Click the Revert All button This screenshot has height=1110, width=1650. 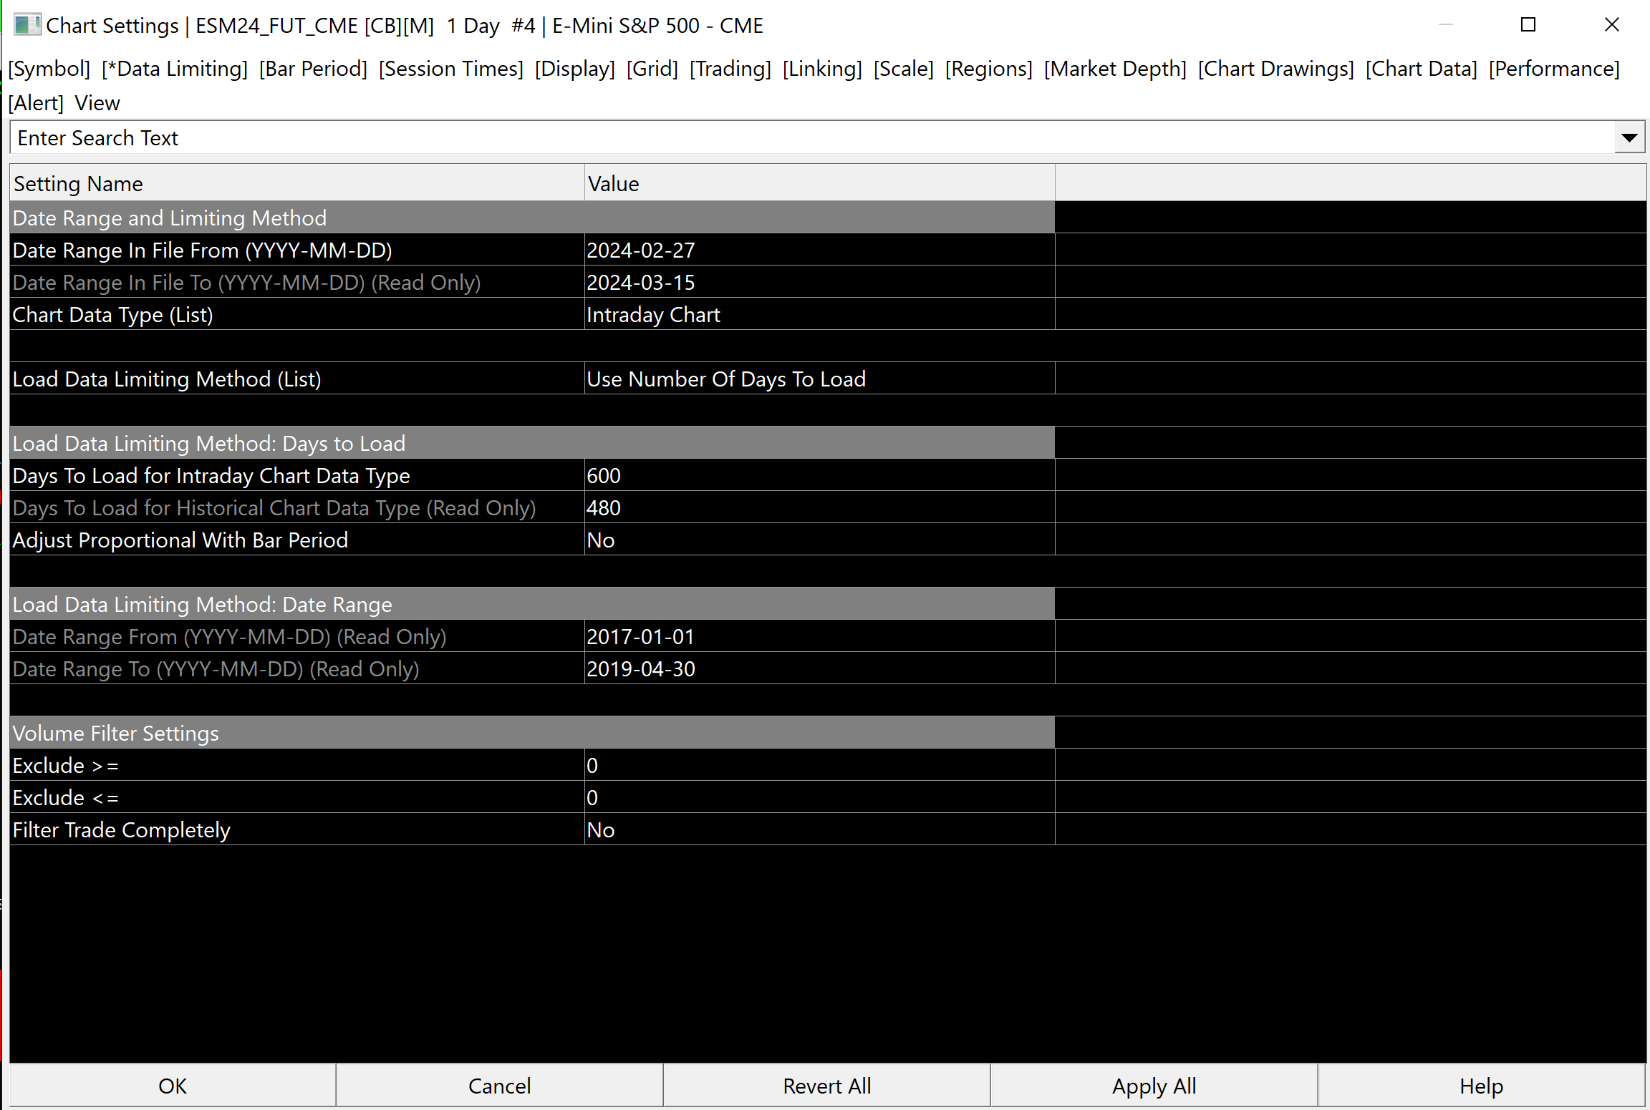tap(826, 1086)
